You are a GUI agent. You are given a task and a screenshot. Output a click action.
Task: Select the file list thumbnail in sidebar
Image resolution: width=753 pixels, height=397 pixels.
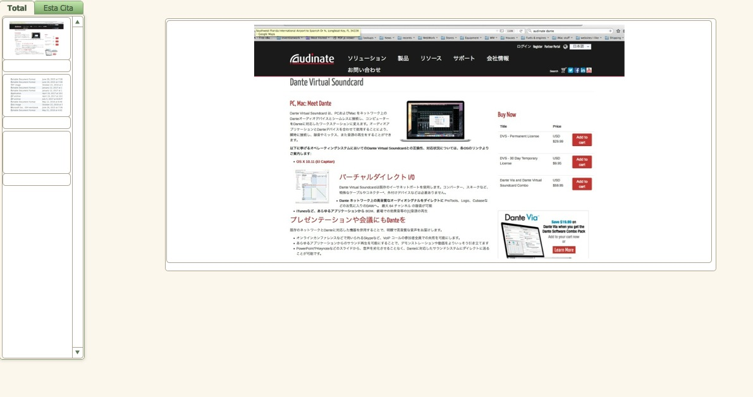pyautogui.click(x=37, y=95)
